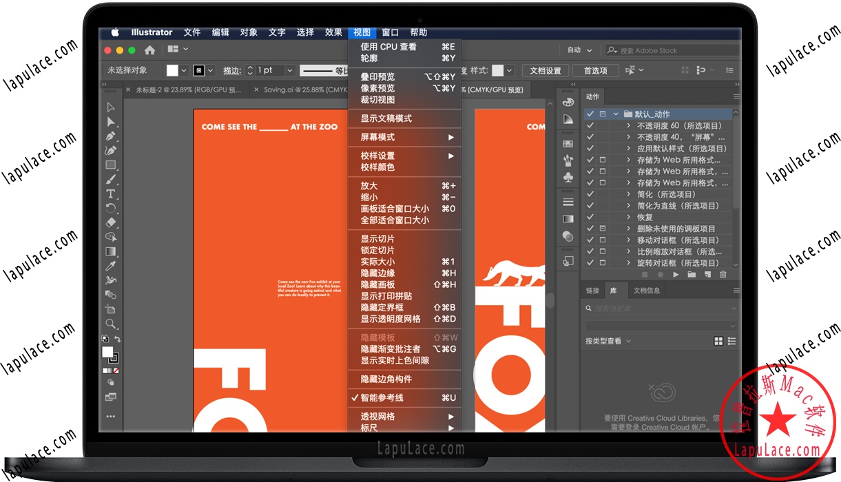This screenshot has height=482, width=841.
Task: Select the Direct Selection tool
Action: click(110, 122)
